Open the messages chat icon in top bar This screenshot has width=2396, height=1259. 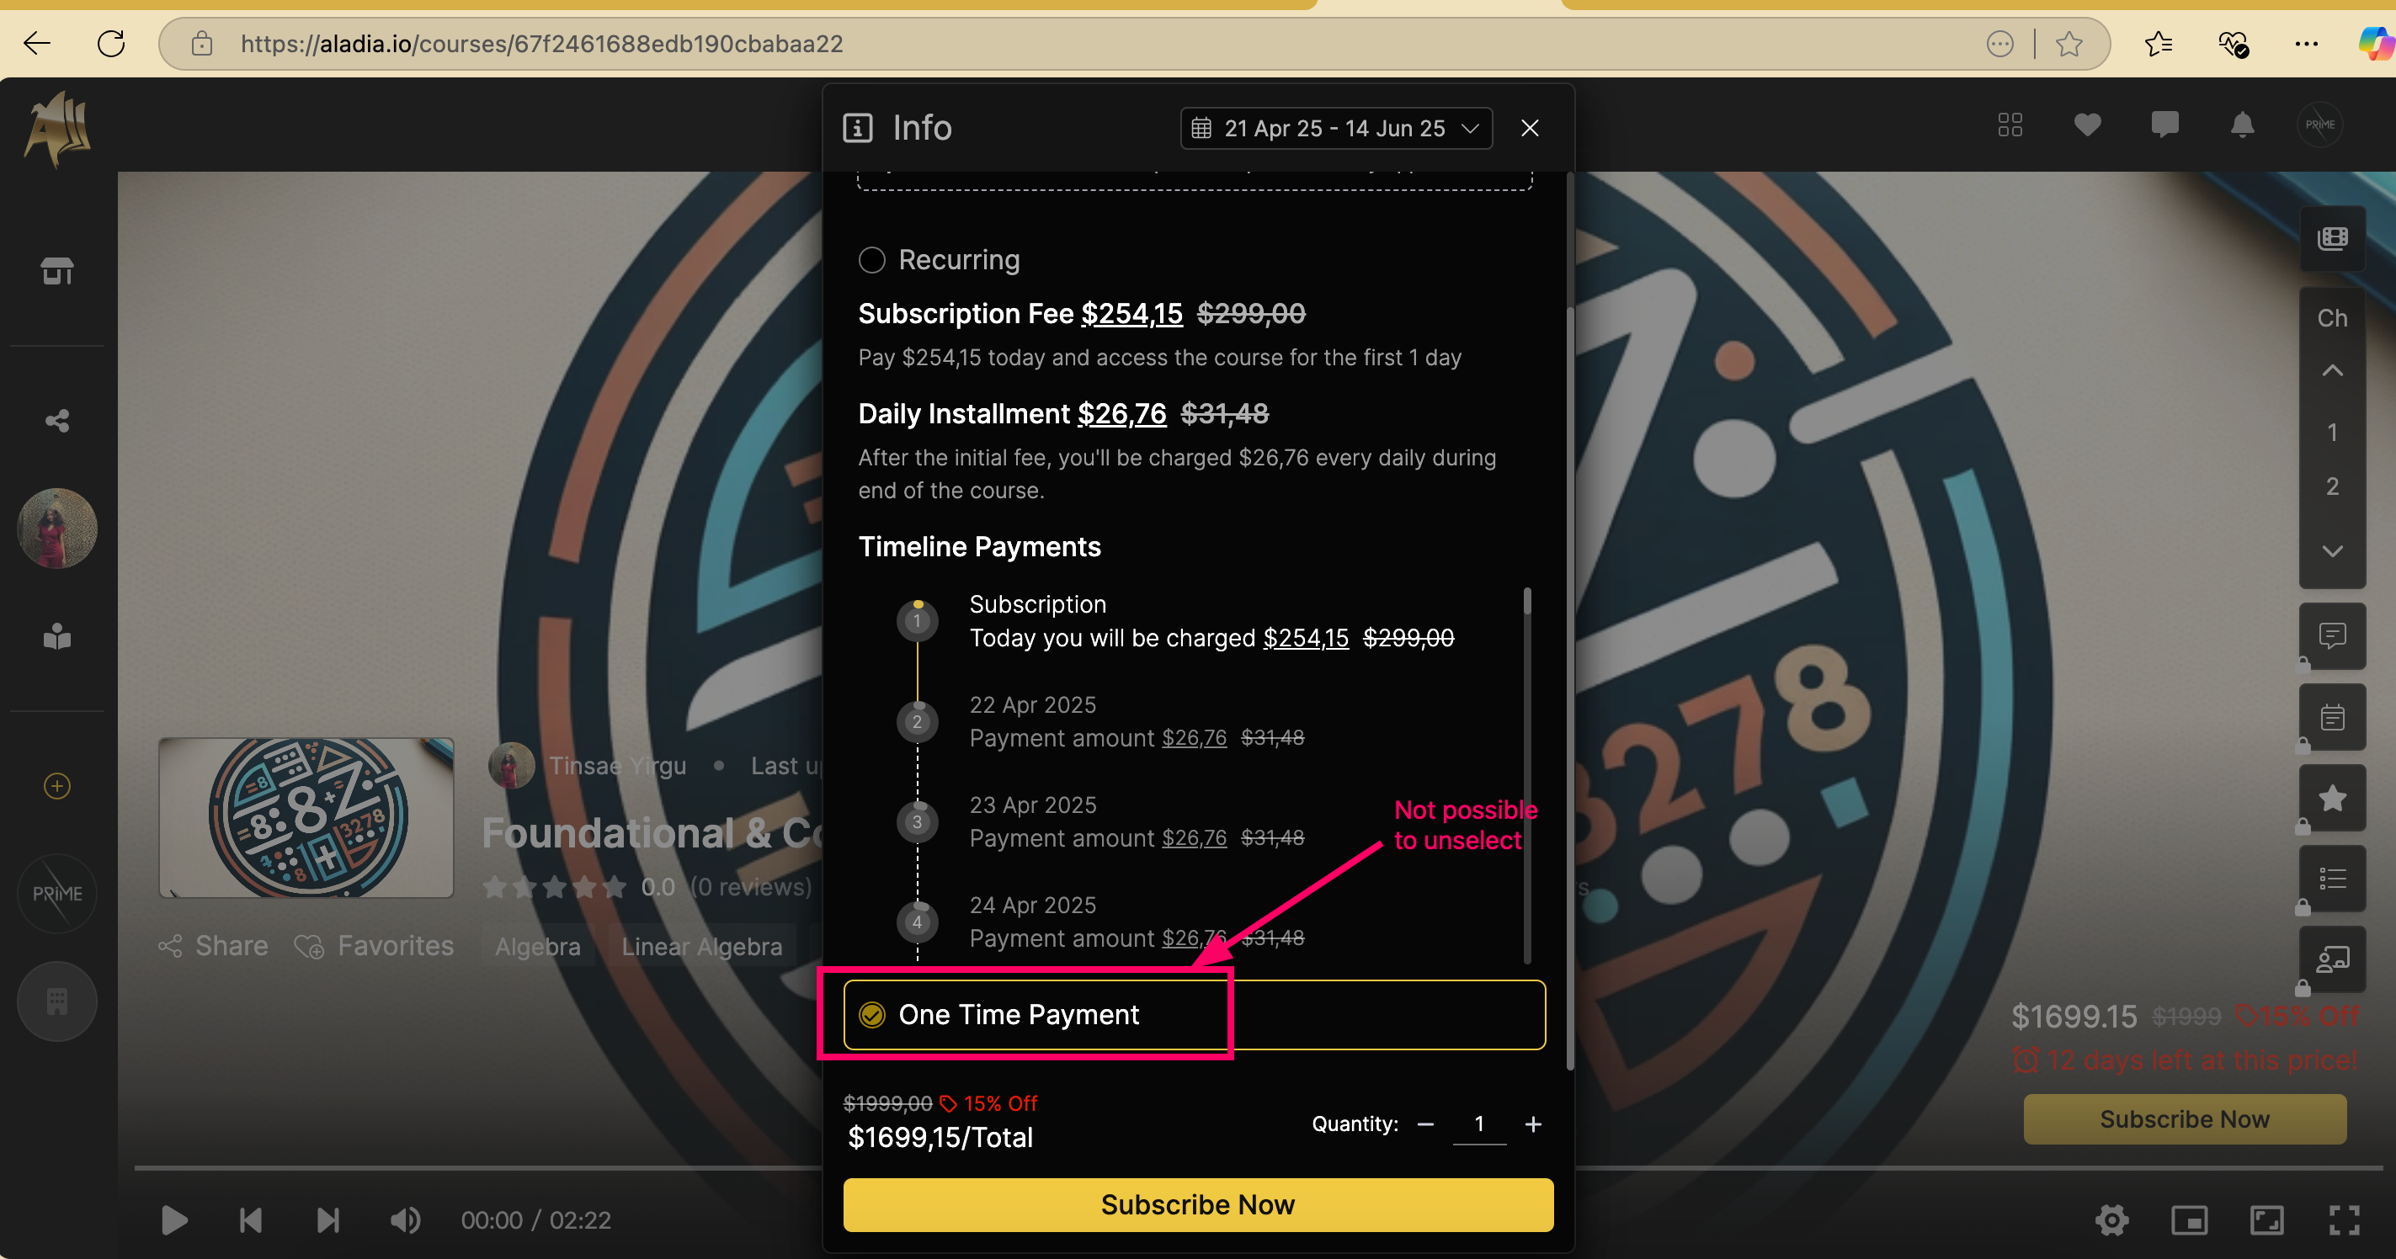(x=2164, y=125)
